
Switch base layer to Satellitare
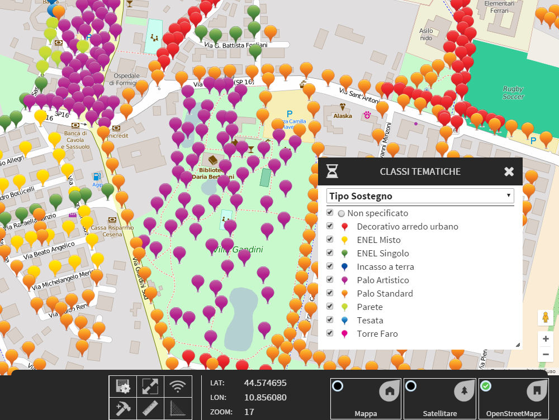tap(439, 399)
